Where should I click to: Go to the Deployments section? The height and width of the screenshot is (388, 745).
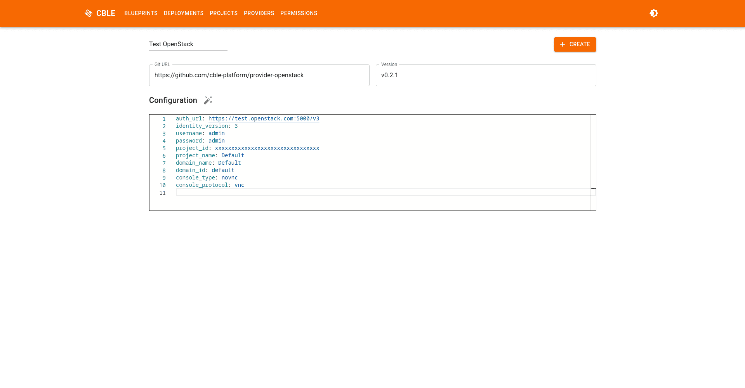[184, 13]
